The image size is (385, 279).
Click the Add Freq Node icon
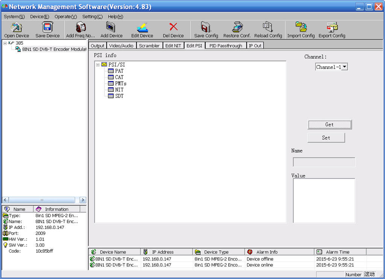coord(80,27)
